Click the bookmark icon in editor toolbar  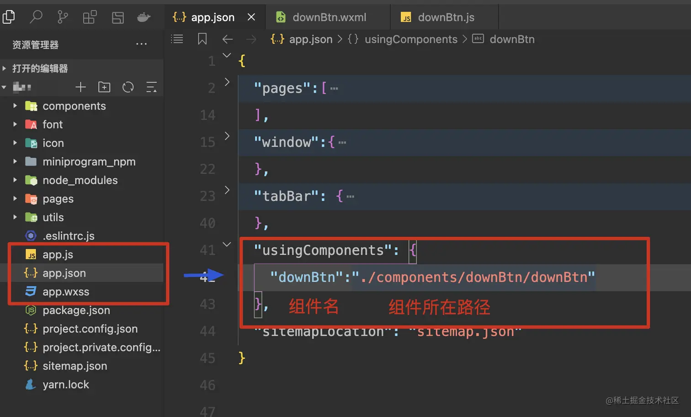(202, 39)
